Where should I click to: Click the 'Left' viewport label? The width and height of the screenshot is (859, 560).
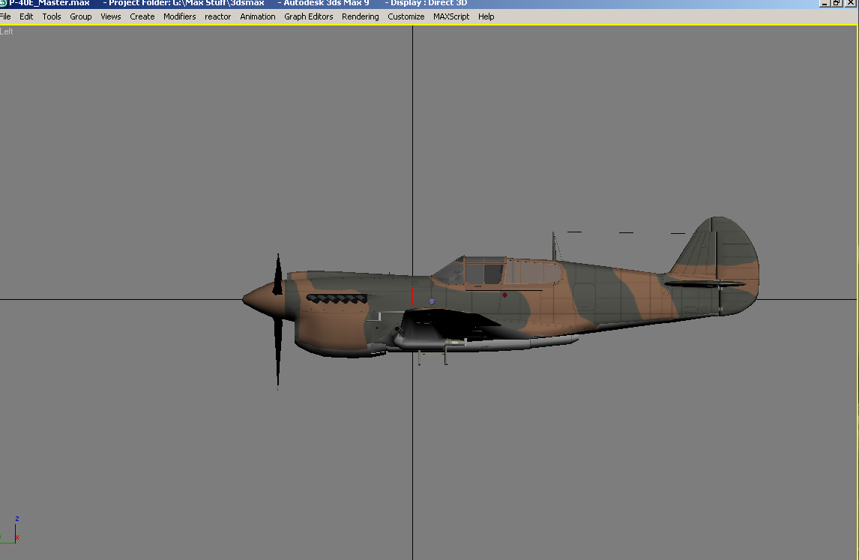(7, 31)
